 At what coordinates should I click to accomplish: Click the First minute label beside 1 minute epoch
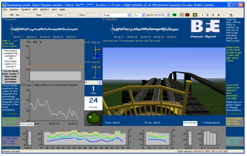tap(190, 123)
